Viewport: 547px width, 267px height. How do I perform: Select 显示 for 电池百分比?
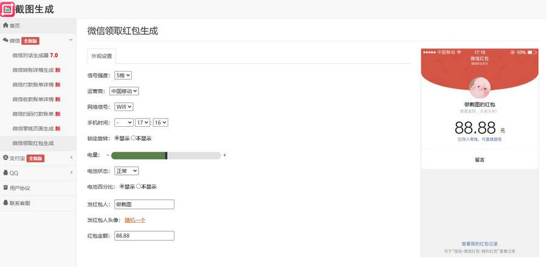[x=122, y=187]
